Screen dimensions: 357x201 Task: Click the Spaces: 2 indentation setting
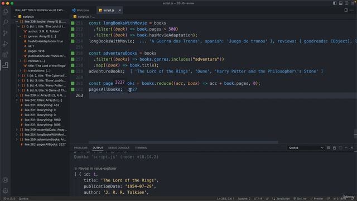coord(244,199)
